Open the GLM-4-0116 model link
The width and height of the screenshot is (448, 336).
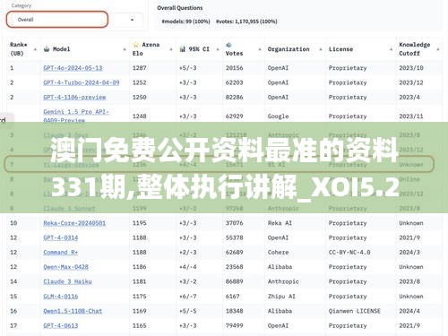(61, 297)
